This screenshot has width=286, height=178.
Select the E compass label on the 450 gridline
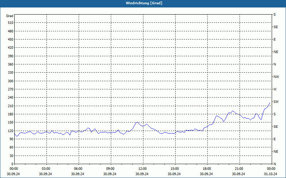[275, 40]
